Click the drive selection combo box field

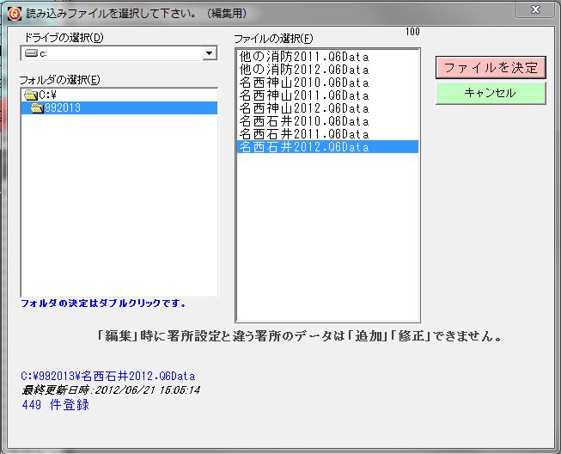tap(112, 53)
